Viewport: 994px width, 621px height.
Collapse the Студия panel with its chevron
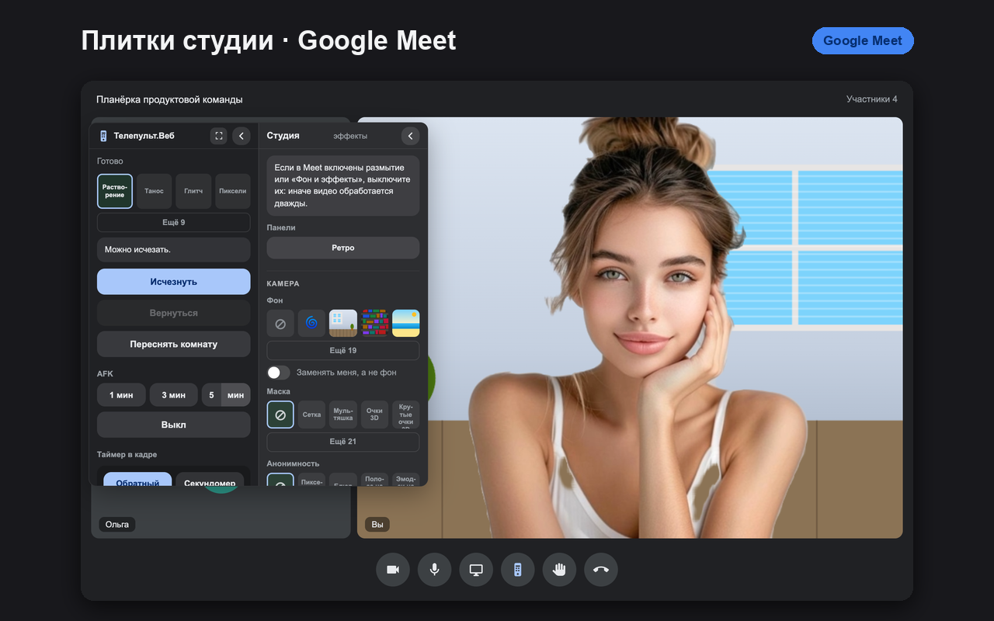click(x=410, y=136)
